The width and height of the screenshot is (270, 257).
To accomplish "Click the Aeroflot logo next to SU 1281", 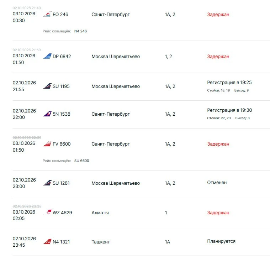I will [47, 183].
